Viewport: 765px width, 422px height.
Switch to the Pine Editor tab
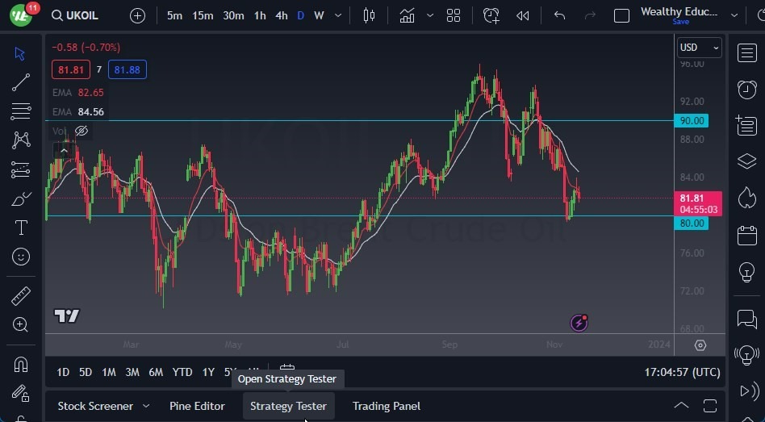pyautogui.click(x=197, y=406)
